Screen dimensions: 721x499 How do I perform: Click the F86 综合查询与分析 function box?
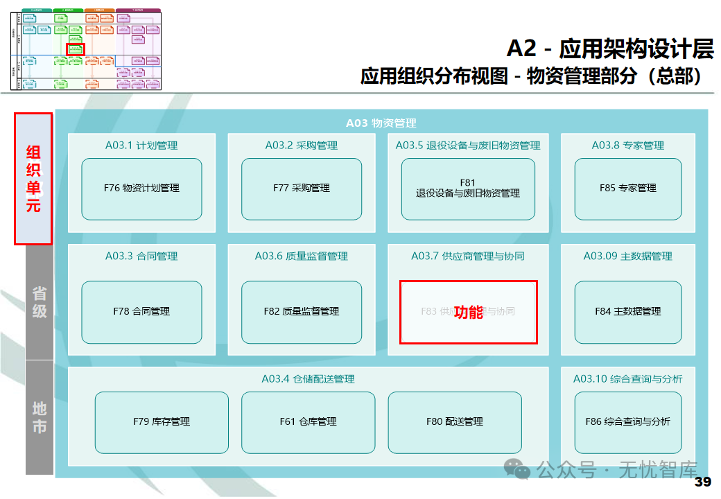point(628,422)
